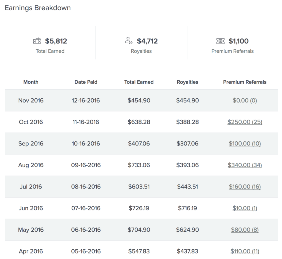This screenshot has width=282, height=259.
Task: Click the Date Paid column header
Action: tap(86, 82)
